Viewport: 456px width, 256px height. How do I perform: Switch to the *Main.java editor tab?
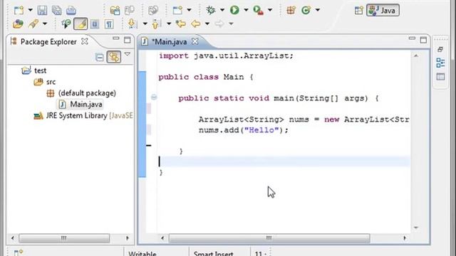tap(170, 42)
